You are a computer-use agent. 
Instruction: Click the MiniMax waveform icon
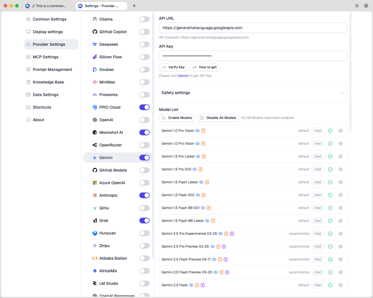pyautogui.click(x=95, y=82)
